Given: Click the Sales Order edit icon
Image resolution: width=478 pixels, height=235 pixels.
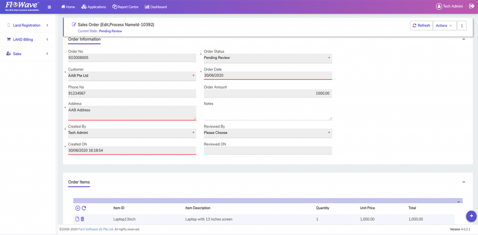Looking at the screenshot, I should point(74,25).
